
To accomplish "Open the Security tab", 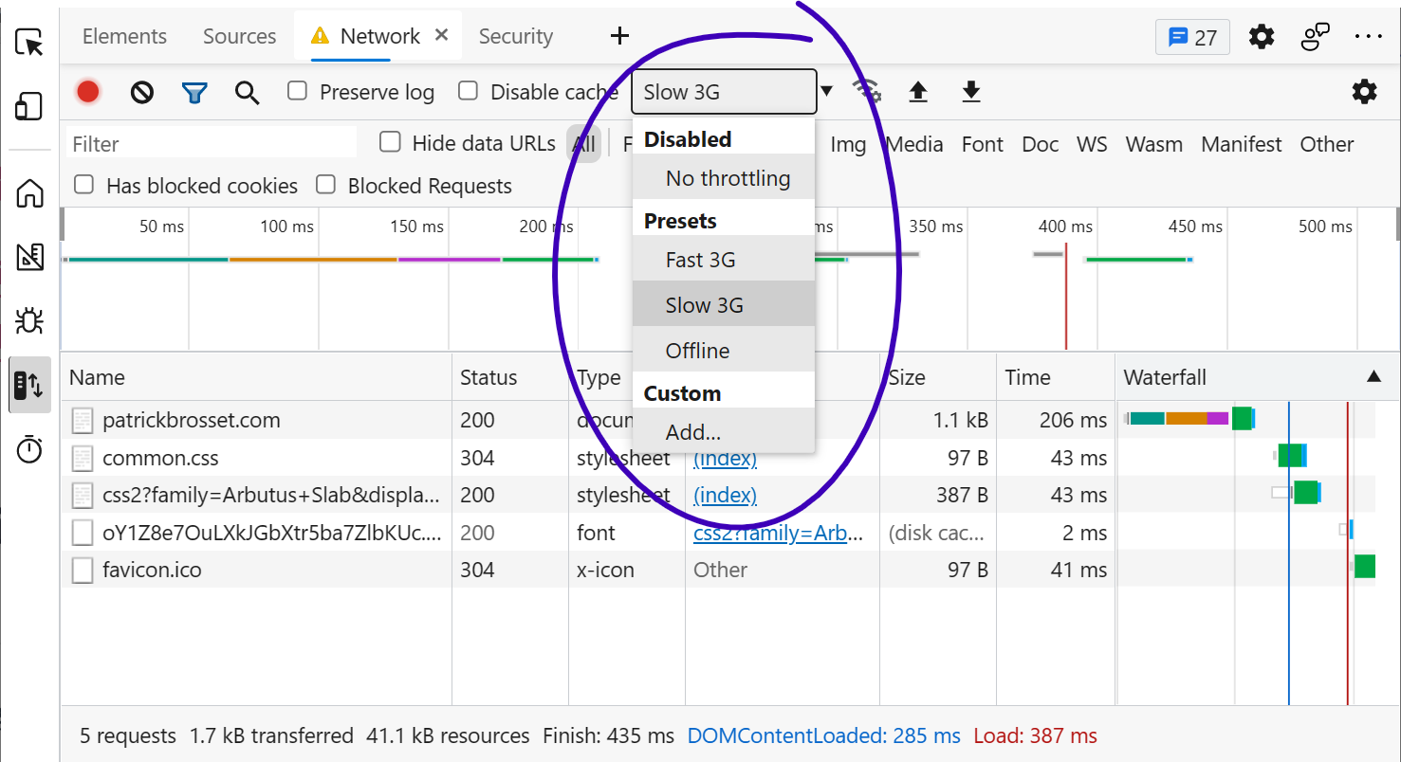I will tap(515, 36).
